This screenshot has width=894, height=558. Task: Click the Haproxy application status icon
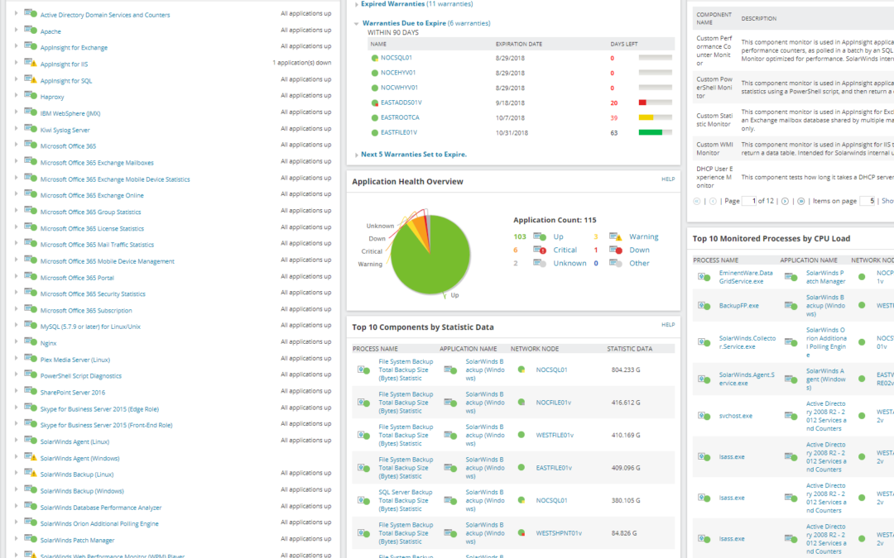(x=31, y=96)
